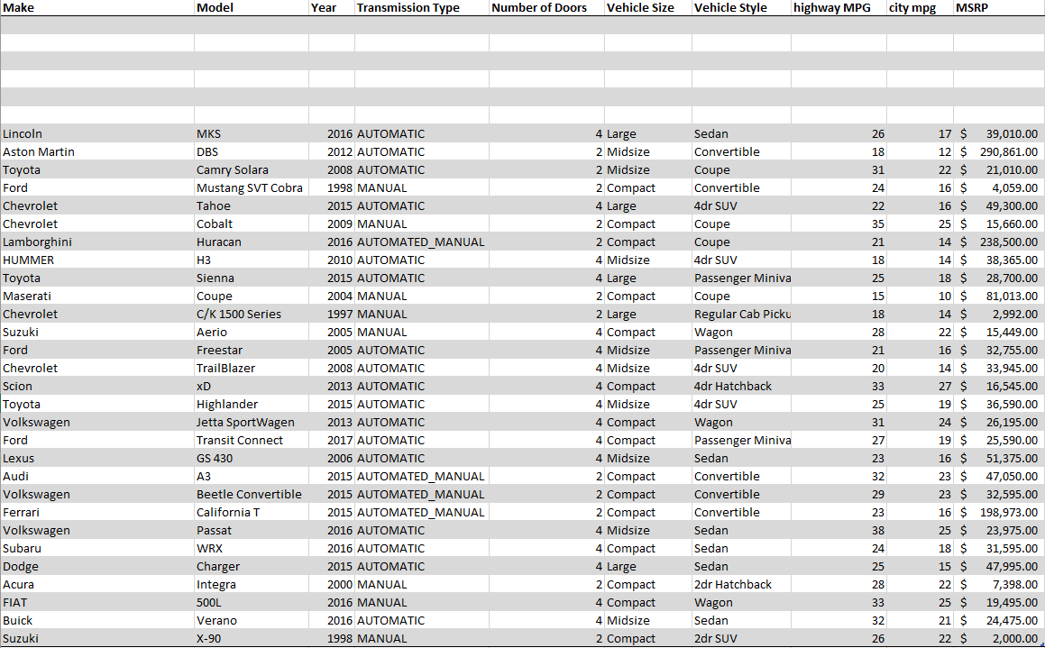Select the Sienna model cell
The height and width of the screenshot is (648, 1045).
252,278
